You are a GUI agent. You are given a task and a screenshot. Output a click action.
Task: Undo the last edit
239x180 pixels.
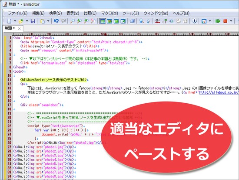56,21
